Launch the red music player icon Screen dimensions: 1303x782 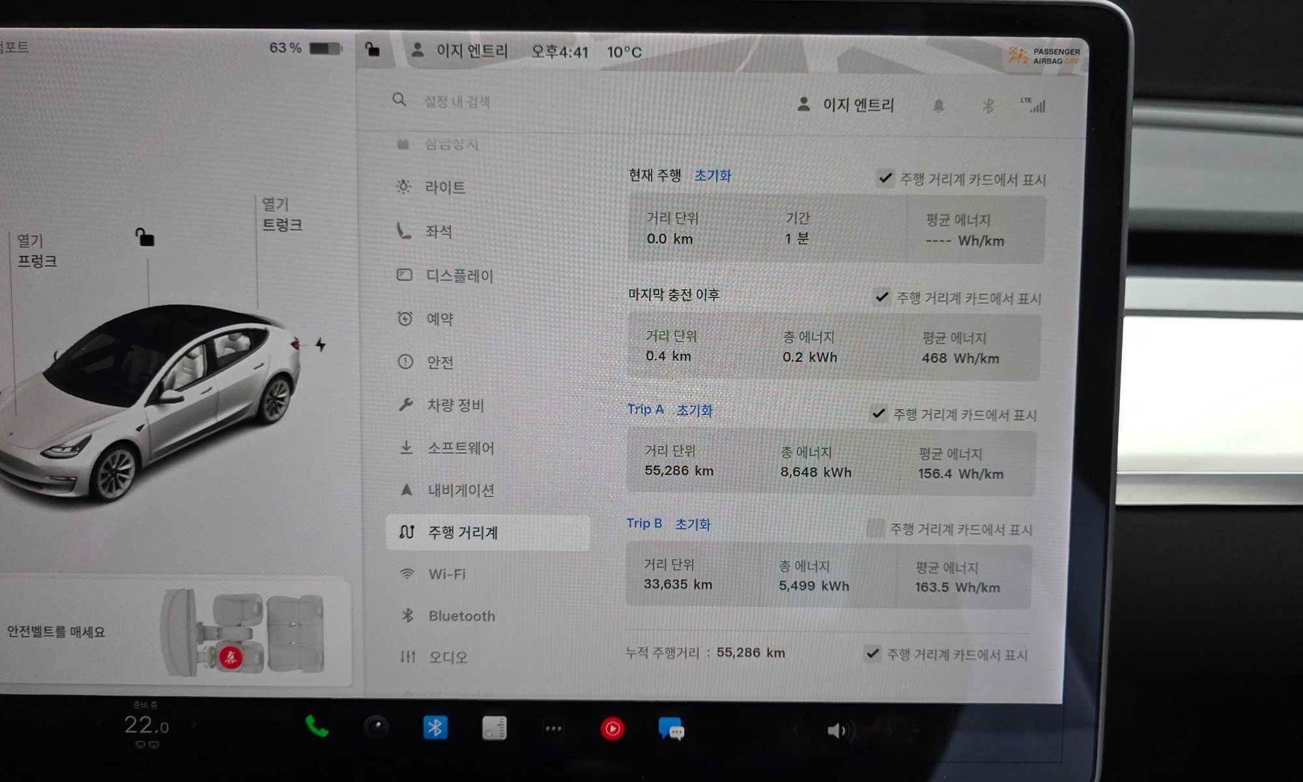[612, 729]
